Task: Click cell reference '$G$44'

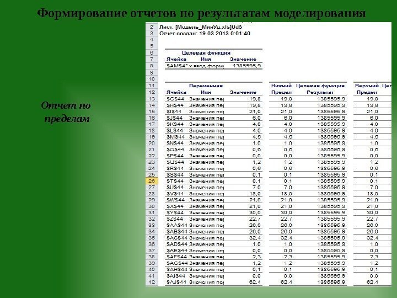Action: (175, 99)
